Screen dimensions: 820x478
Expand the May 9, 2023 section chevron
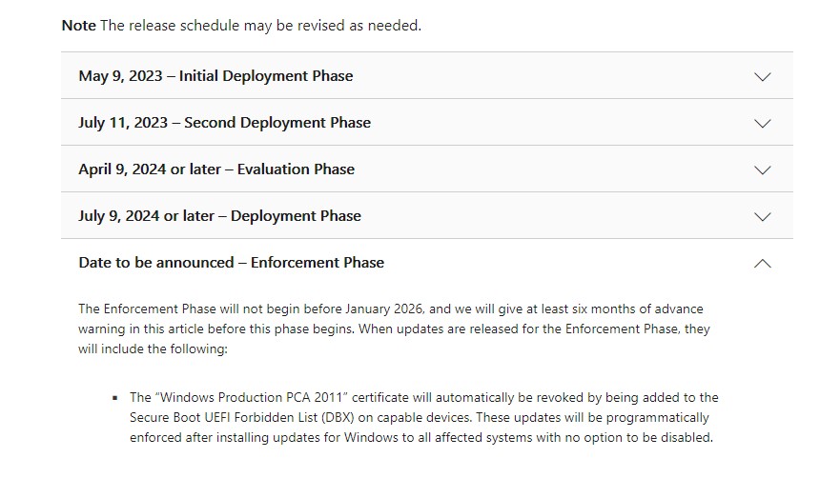click(x=762, y=76)
